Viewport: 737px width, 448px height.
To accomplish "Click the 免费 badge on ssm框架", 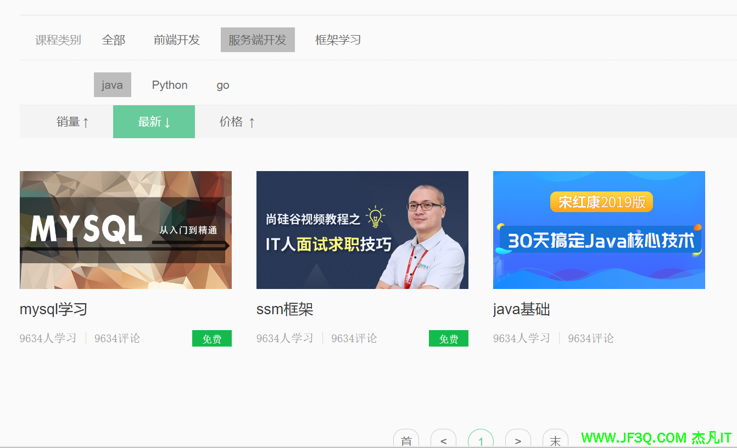I will [448, 339].
